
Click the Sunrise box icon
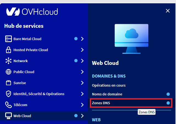9,83
